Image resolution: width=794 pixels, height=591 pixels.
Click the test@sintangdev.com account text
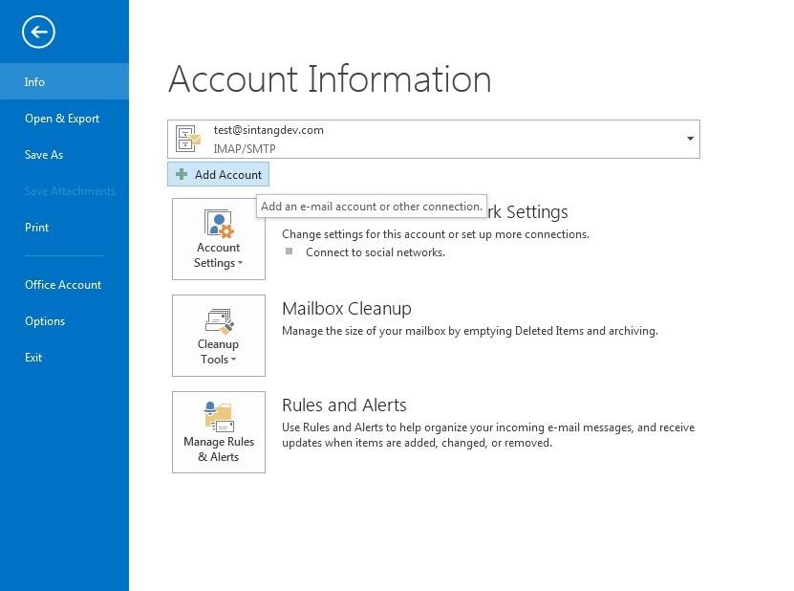click(268, 130)
